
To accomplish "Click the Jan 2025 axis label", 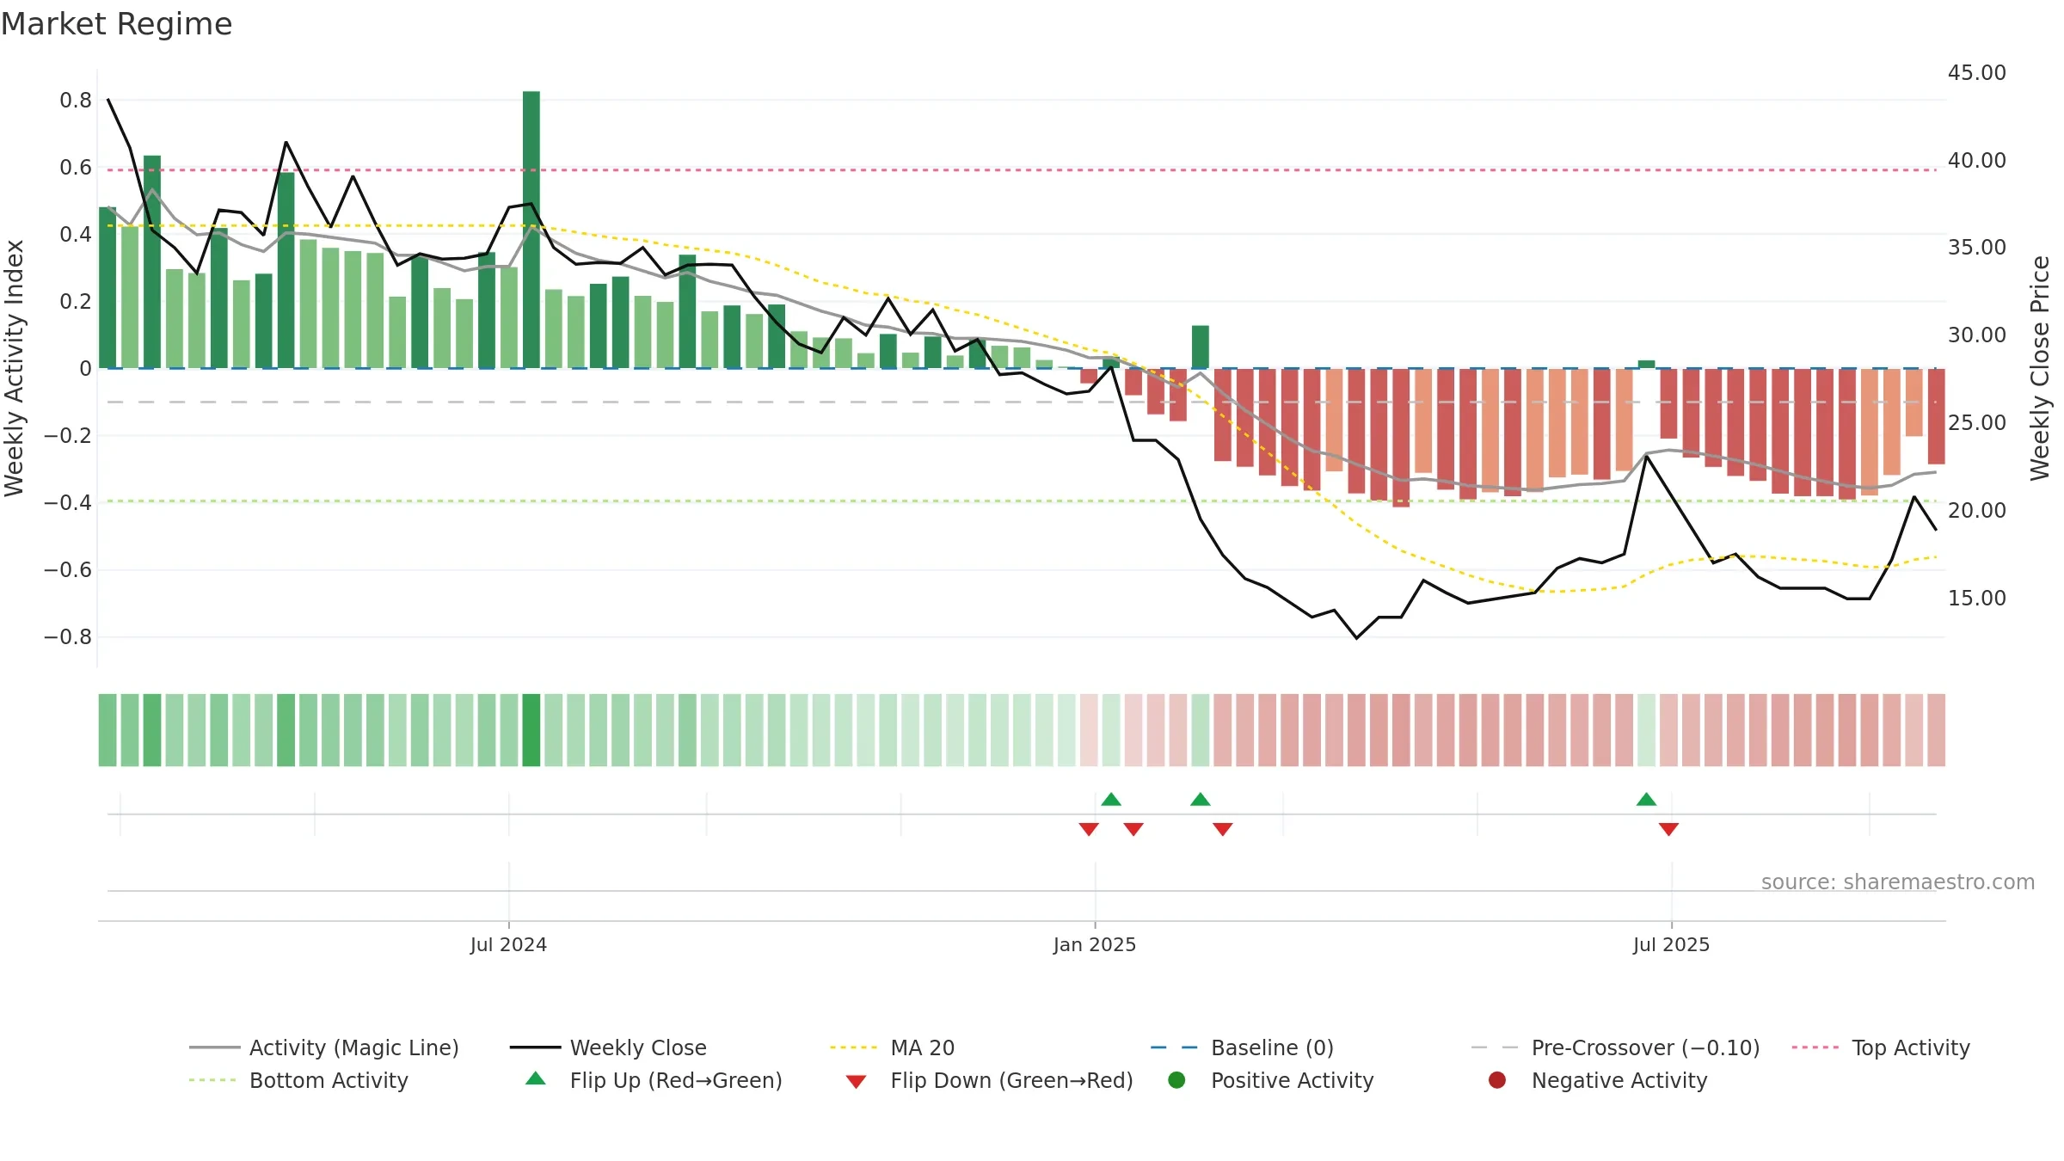I will coord(1095,944).
